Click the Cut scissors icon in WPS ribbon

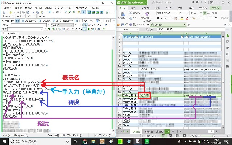[x=130, y=13]
